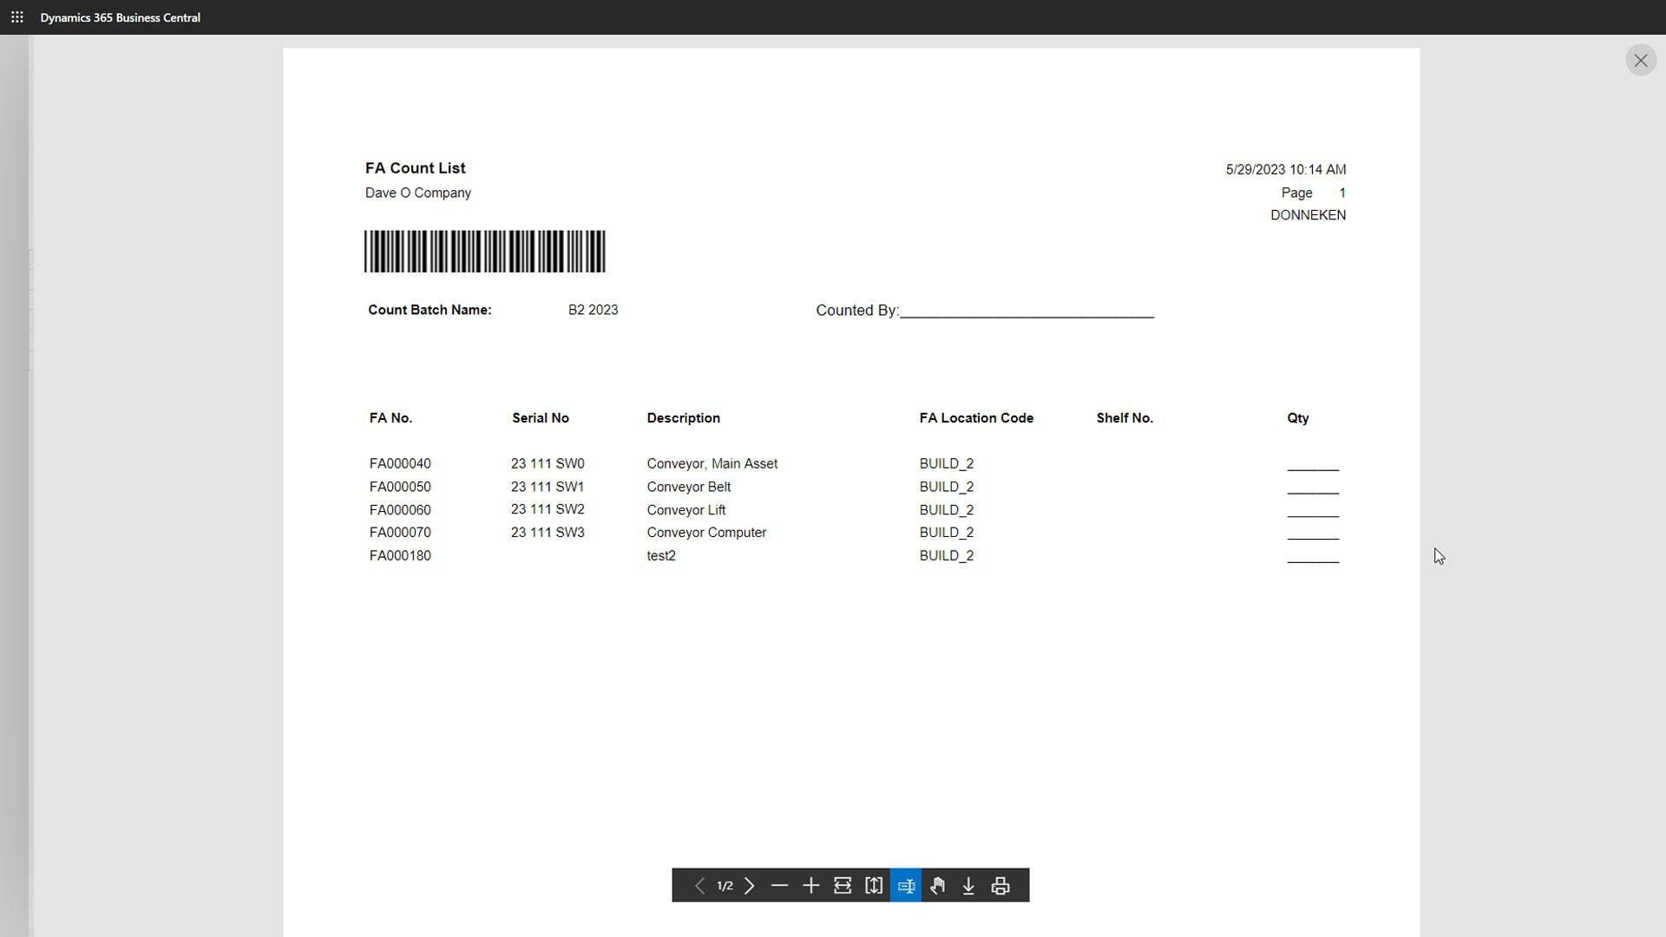Toggle the text selection tool
The width and height of the screenshot is (1666, 937).
[x=906, y=886]
